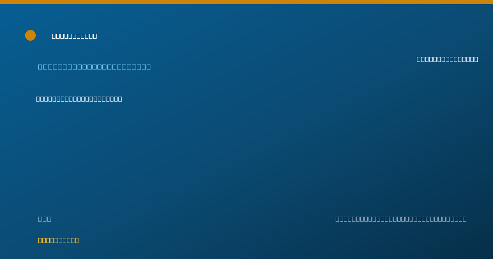Click the light blue headline text line
The width and height of the screenshot is (493, 259).
pos(94,67)
